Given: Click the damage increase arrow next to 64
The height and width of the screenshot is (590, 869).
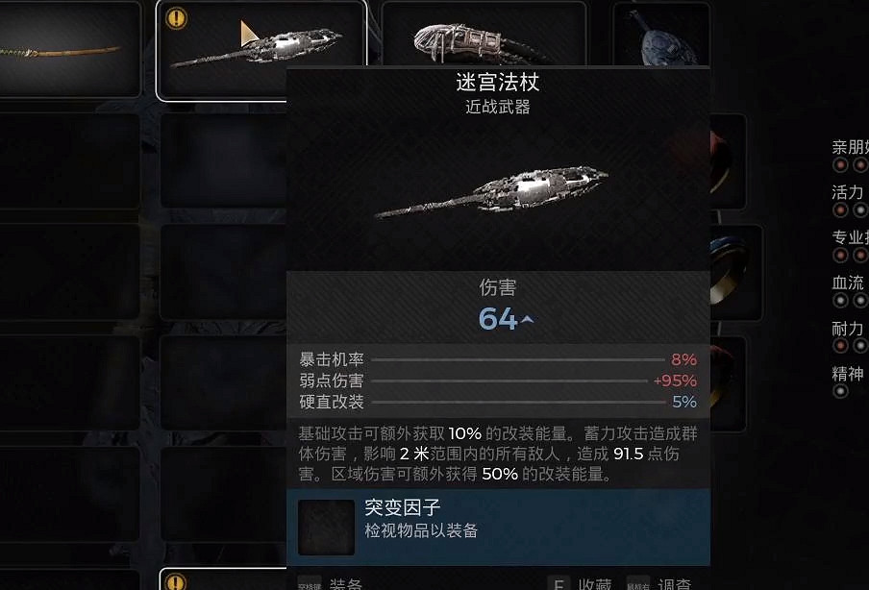Looking at the screenshot, I should [x=527, y=319].
